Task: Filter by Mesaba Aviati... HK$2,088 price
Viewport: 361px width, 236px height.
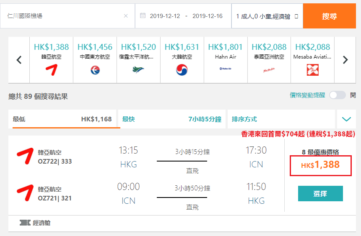Action: click(x=313, y=47)
